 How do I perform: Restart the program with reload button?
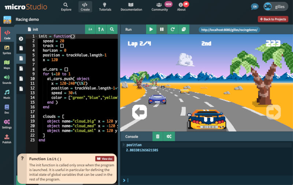pos(173,29)
